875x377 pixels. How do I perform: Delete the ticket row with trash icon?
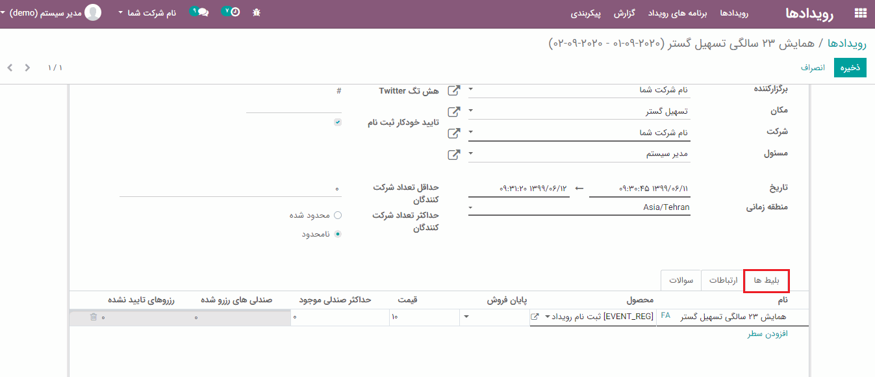94,317
